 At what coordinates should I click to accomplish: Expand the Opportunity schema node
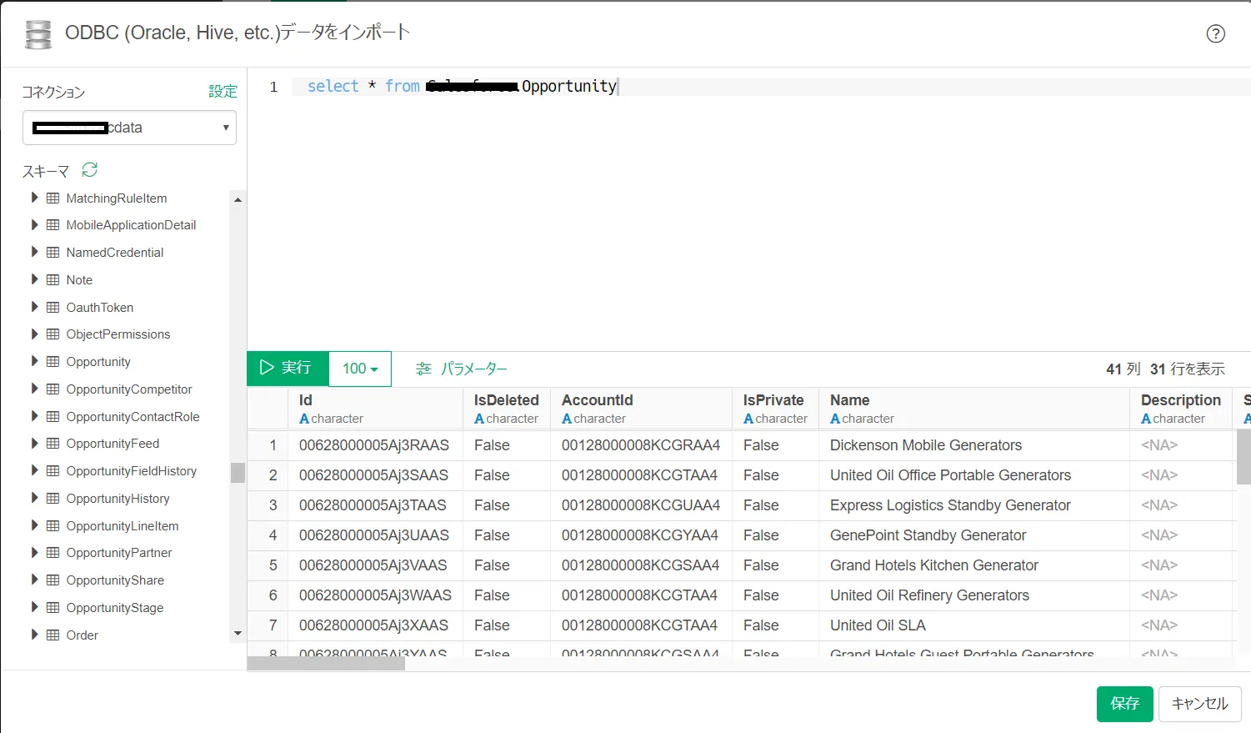coord(33,361)
